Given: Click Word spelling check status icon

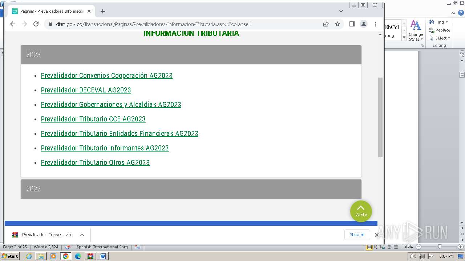Looking at the screenshot, I should tap(67, 247).
